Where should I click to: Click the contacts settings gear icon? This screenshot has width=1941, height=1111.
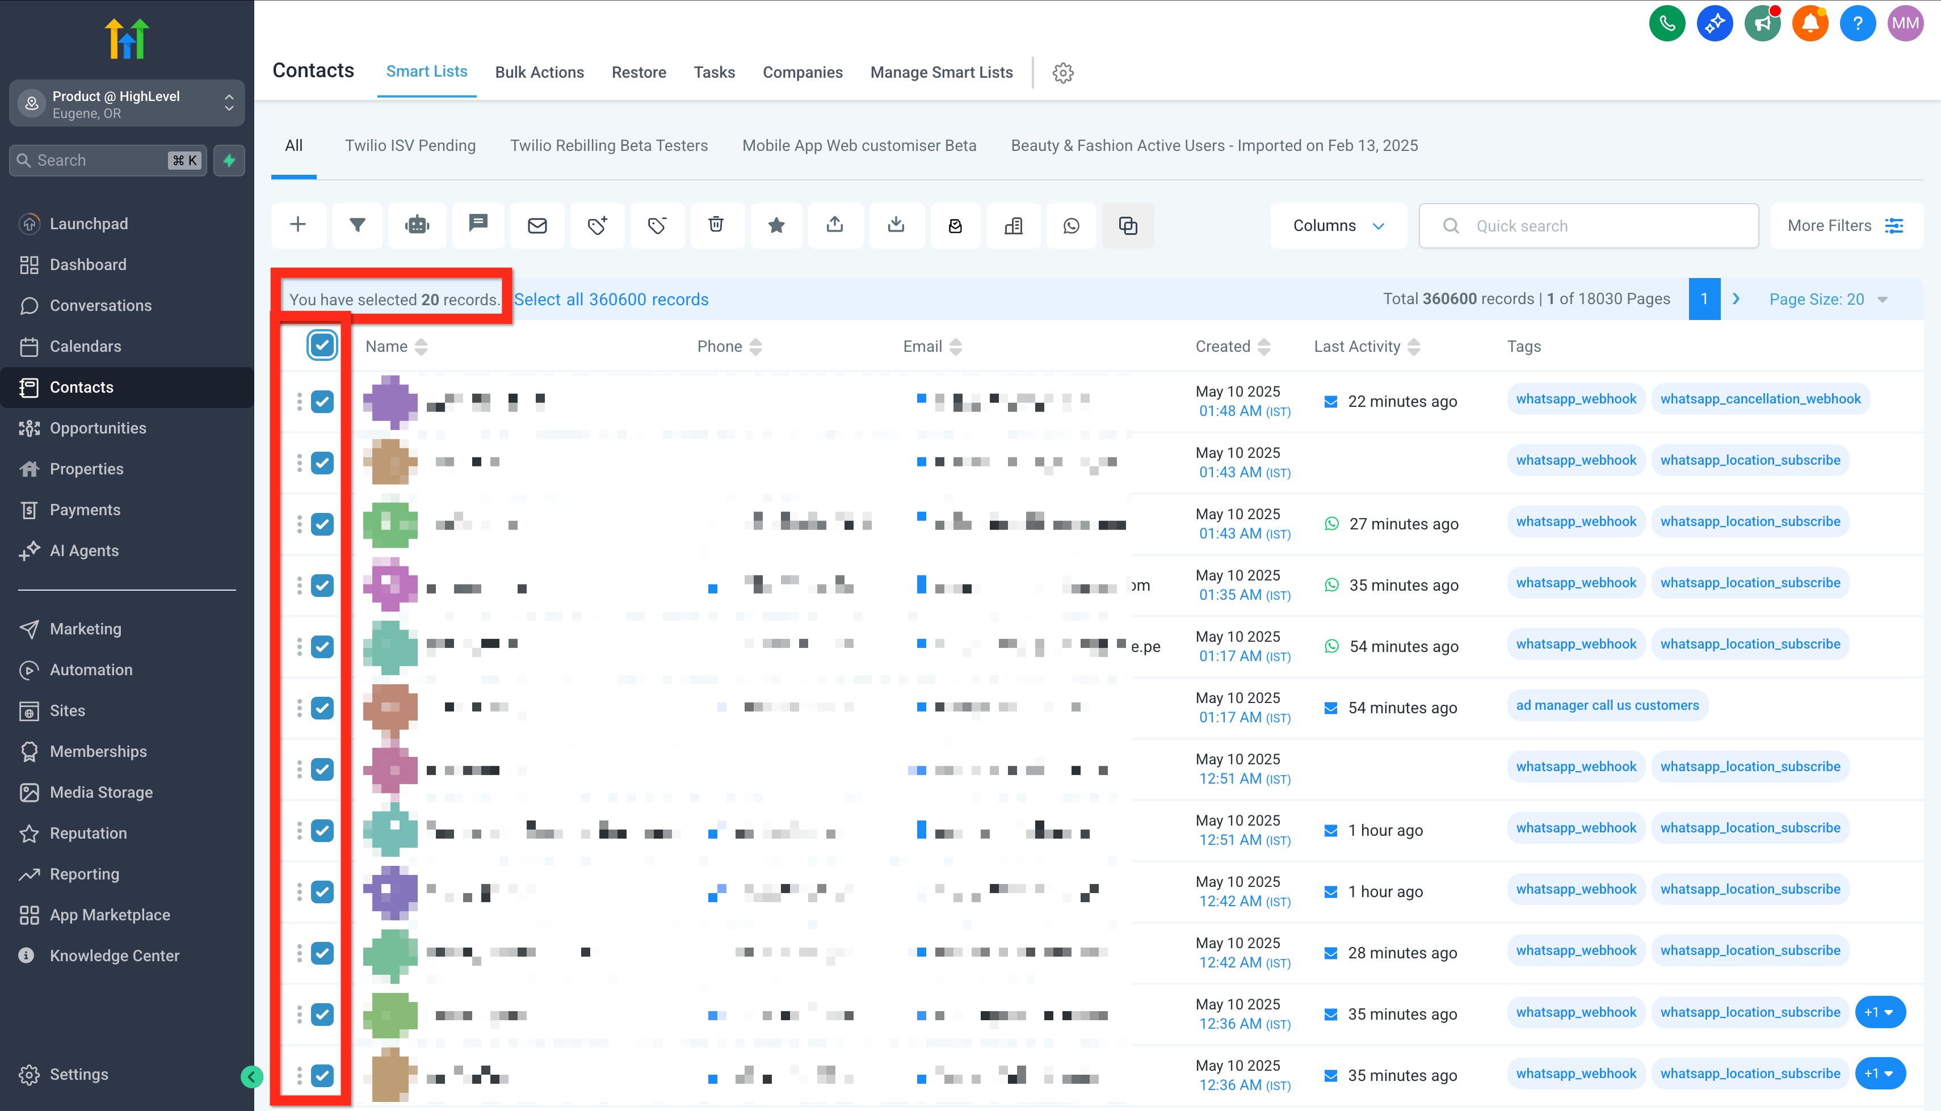(1063, 73)
